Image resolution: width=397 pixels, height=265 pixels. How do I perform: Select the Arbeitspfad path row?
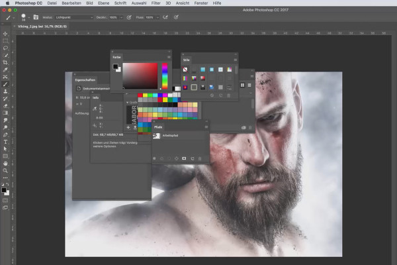tap(181, 136)
